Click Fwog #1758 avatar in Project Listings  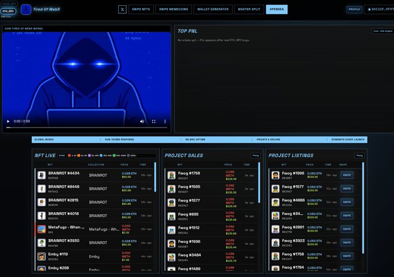[x=275, y=256]
